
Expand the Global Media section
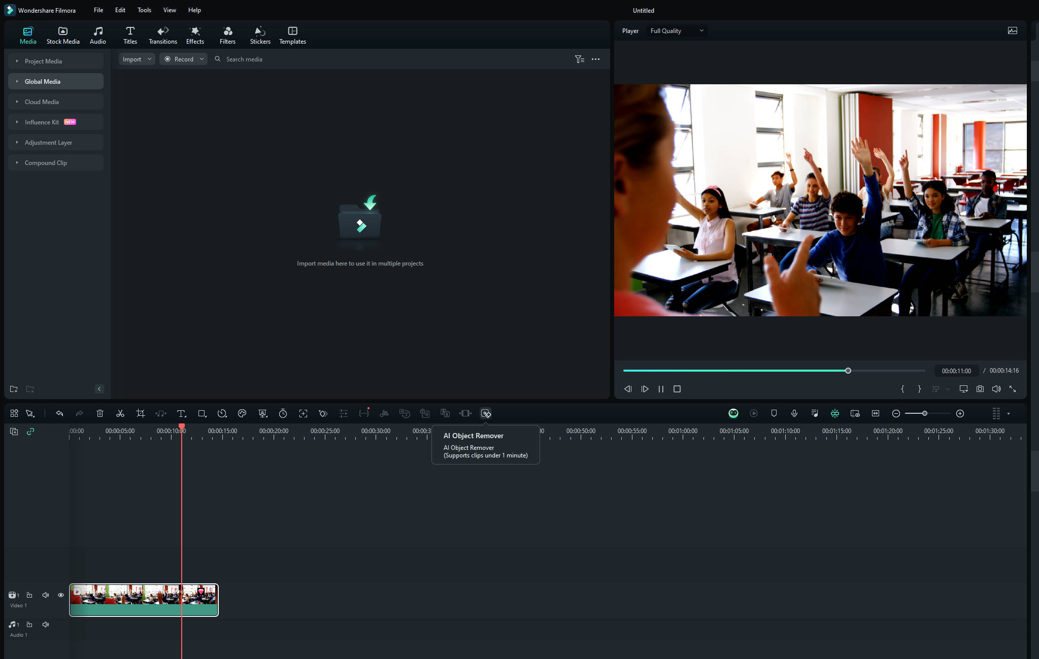pos(17,81)
